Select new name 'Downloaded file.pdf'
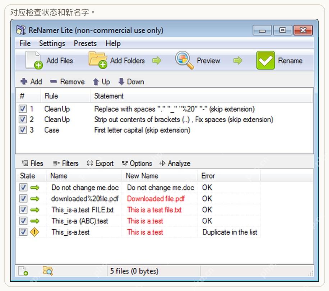The width and height of the screenshot is (329, 291). (x=156, y=199)
